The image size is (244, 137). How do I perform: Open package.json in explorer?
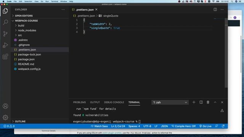[26, 59]
